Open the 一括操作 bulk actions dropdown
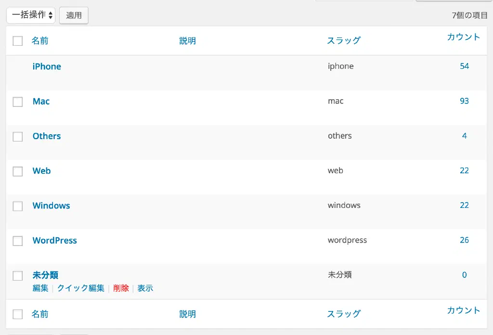 (x=31, y=15)
